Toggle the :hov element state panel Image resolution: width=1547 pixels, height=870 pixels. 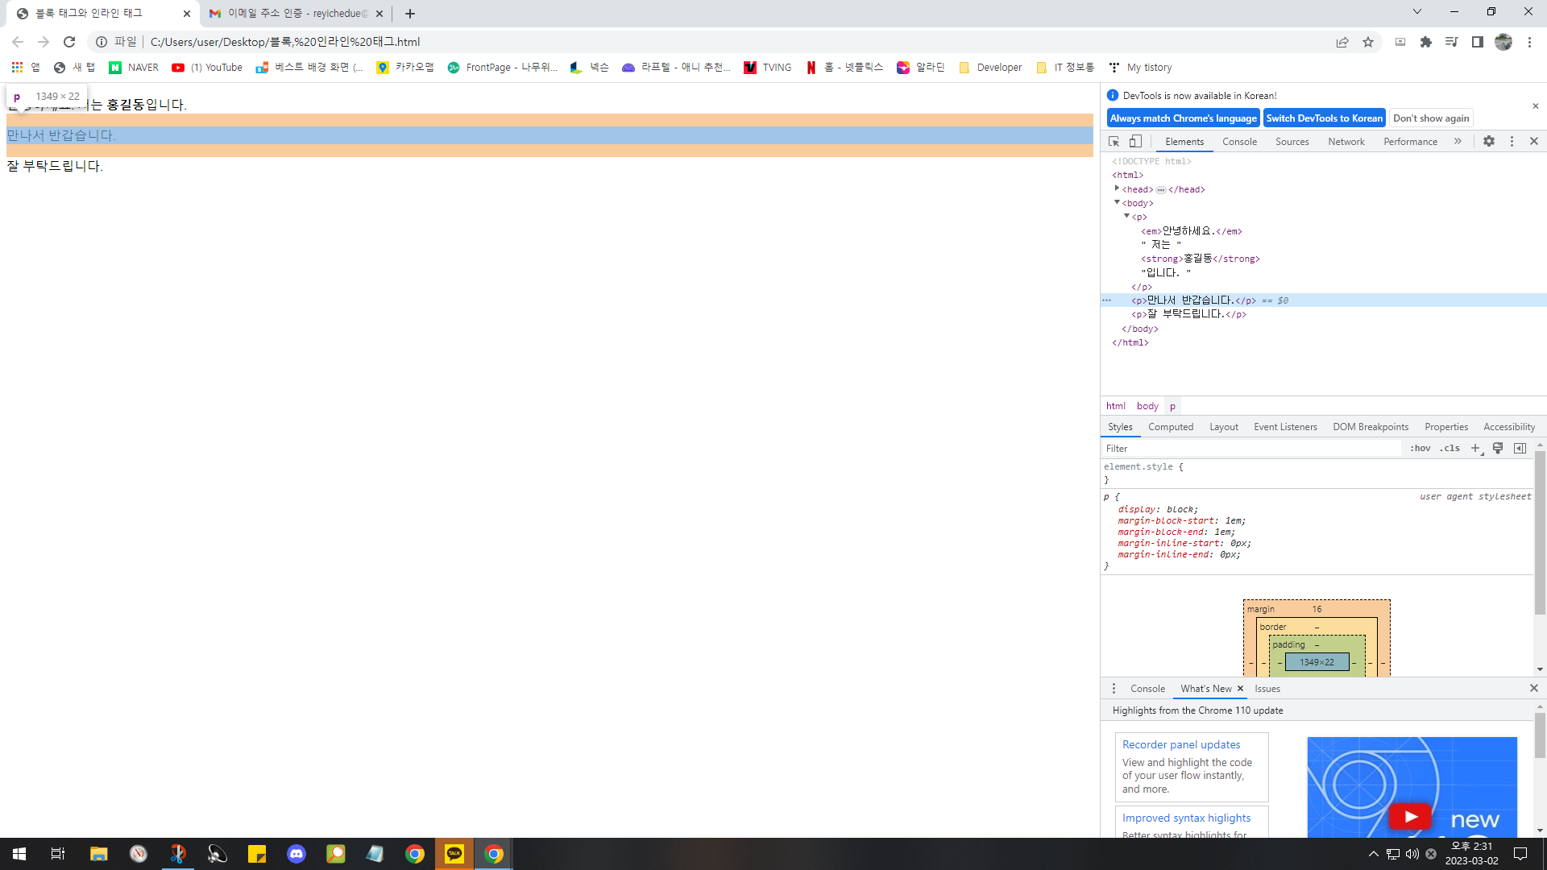tap(1420, 449)
